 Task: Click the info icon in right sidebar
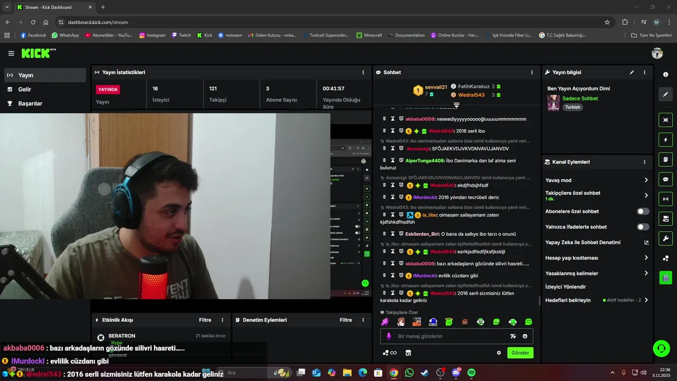pyautogui.click(x=665, y=75)
